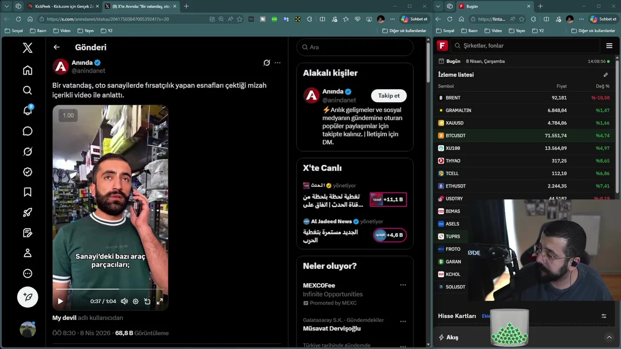Focus the X Ara search field

coord(355,47)
